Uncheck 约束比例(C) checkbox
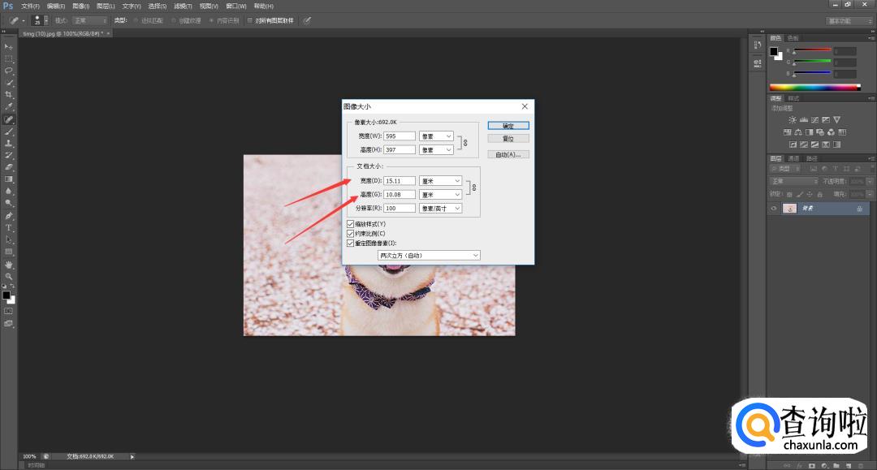 [351, 234]
